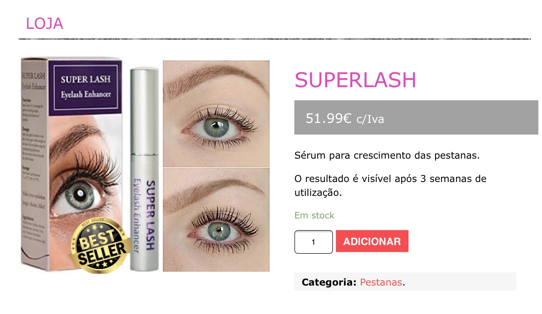
Task: Open the Super Lash product box picture
Action: pos(71,164)
